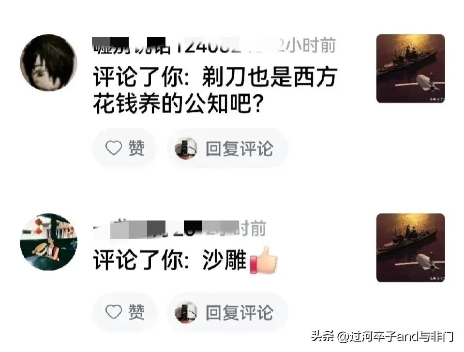This screenshot has height=352, width=464.
Task: Click the small avatar in first reply button
Action: click(186, 148)
